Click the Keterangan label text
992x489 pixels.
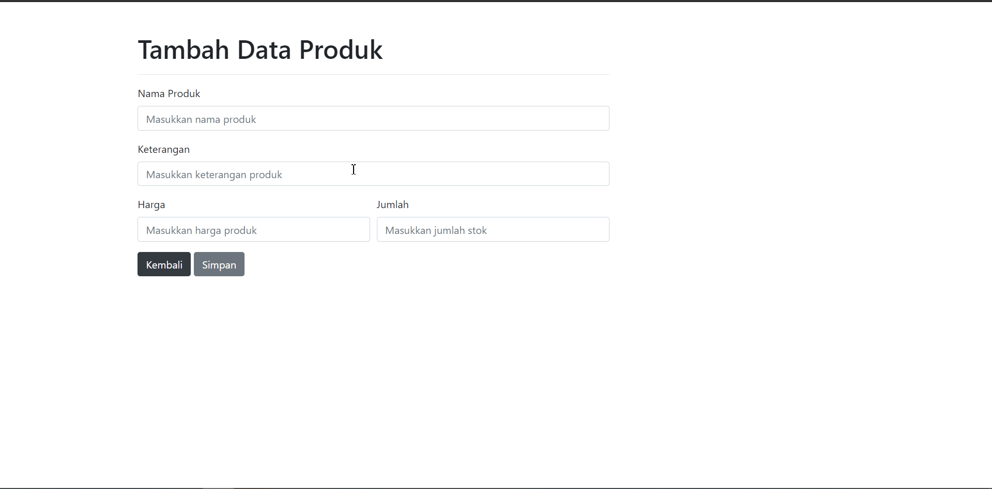point(163,149)
